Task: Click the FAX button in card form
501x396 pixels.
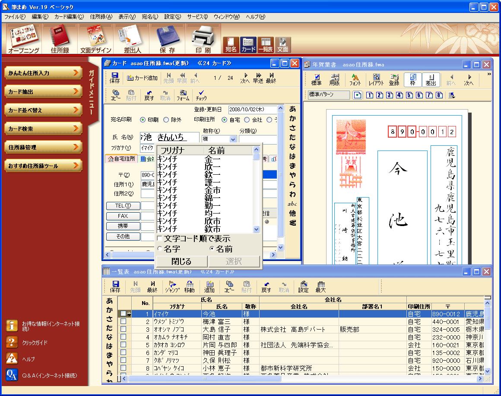Action: point(123,216)
